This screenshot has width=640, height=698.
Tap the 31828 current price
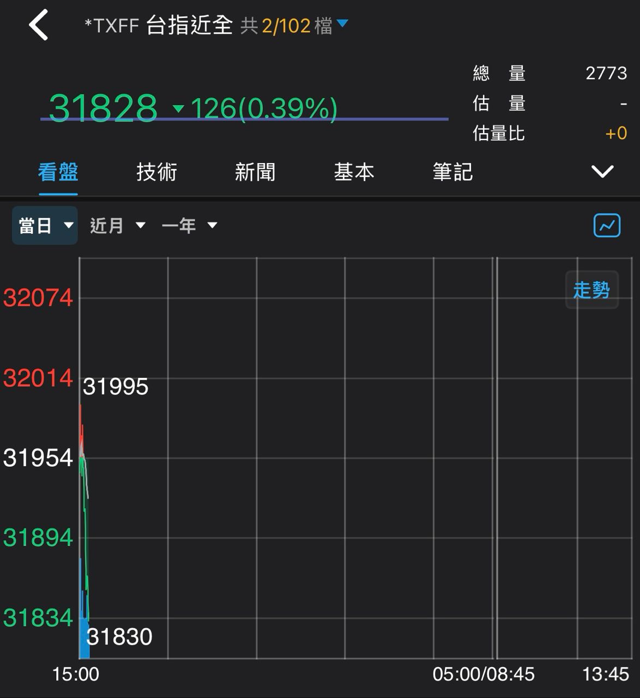click(x=103, y=108)
